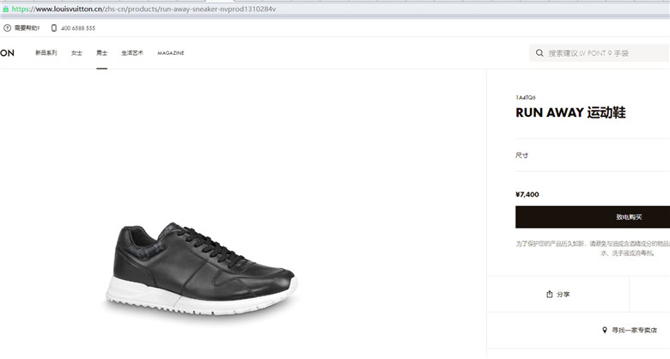The image size is (670, 359).
Task: Click the location pin icon
Action: click(x=605, y=330)
